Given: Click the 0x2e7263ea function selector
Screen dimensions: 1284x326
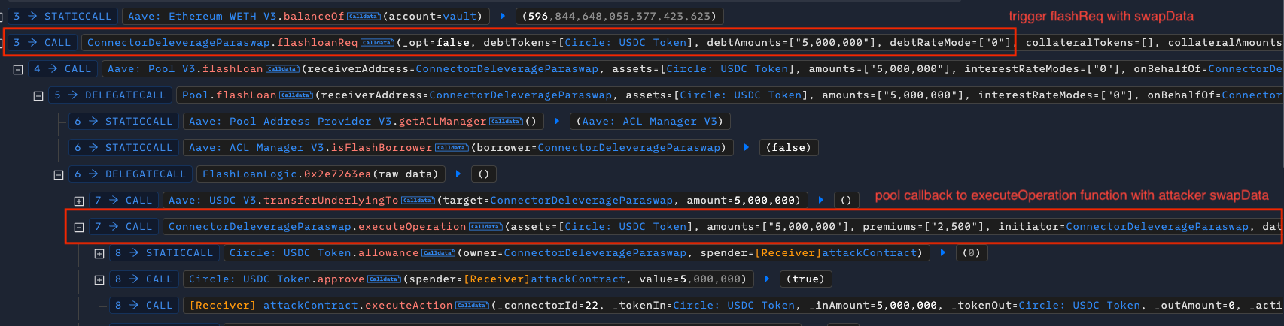Looking at the screenshot, I should 338,174.
